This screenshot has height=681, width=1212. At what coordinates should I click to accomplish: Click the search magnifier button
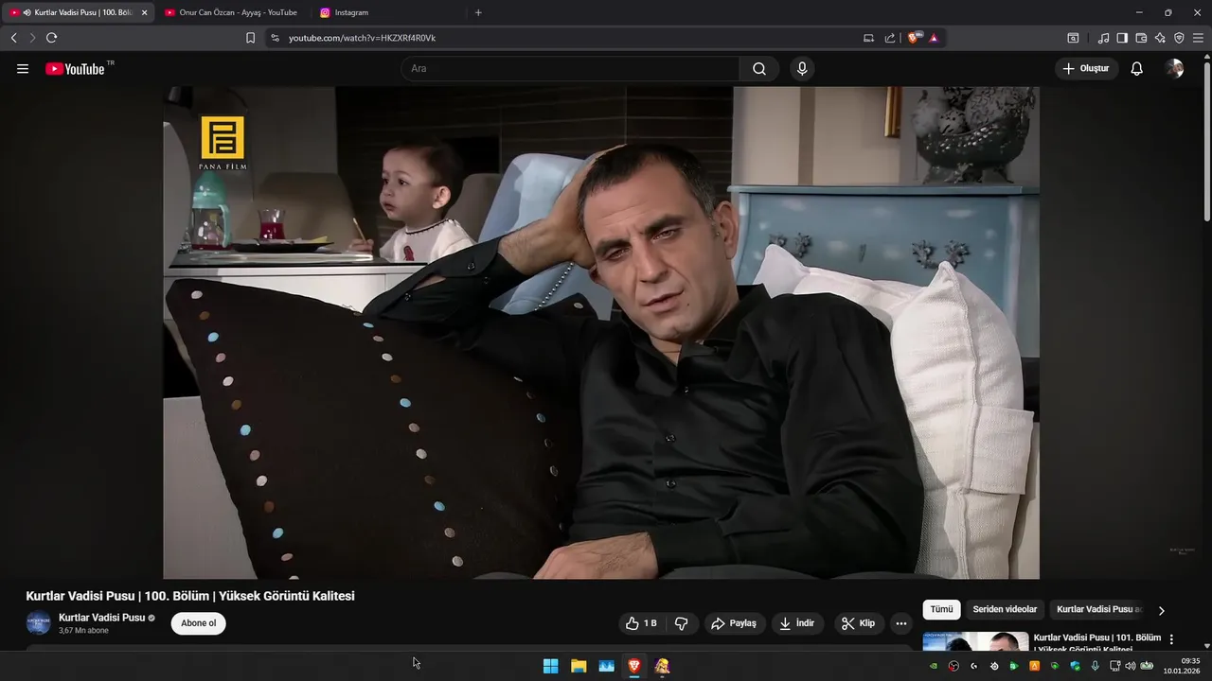click(x=759, y=69)
